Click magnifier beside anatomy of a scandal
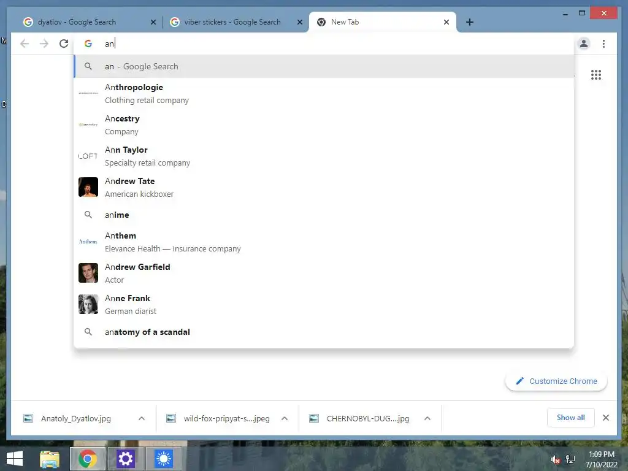628x471 pixels. tap(88, 332)
